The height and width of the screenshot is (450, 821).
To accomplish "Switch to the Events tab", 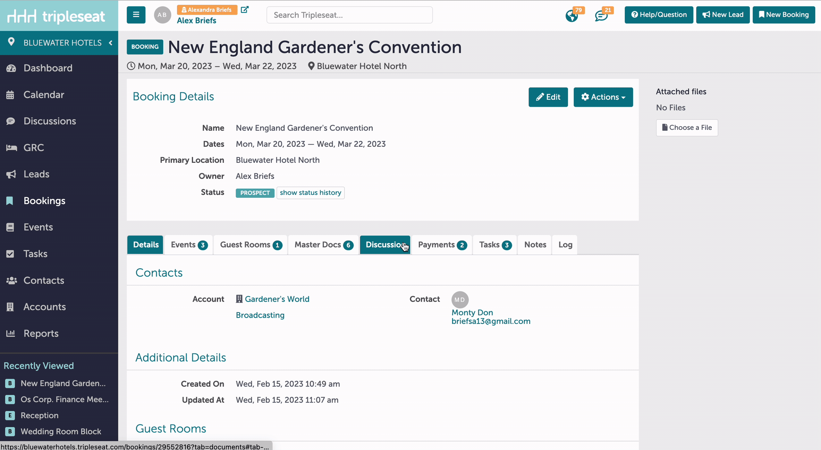I will pos(189,245).
